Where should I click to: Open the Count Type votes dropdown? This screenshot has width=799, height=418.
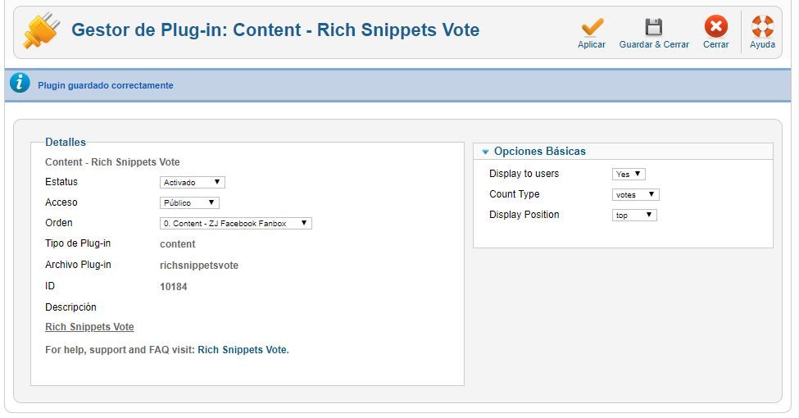click(x=635, y=195)
